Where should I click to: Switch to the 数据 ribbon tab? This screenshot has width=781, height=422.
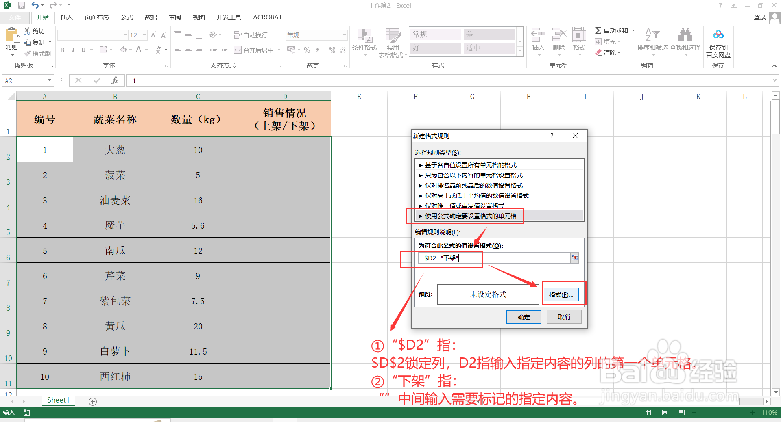(x=150, y=17)
